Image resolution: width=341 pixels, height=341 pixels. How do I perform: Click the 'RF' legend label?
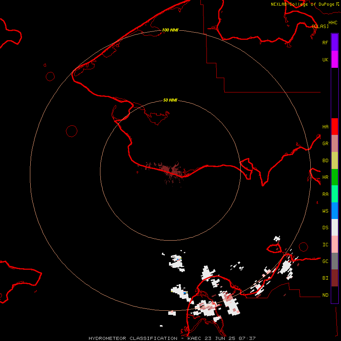point(325,42)
